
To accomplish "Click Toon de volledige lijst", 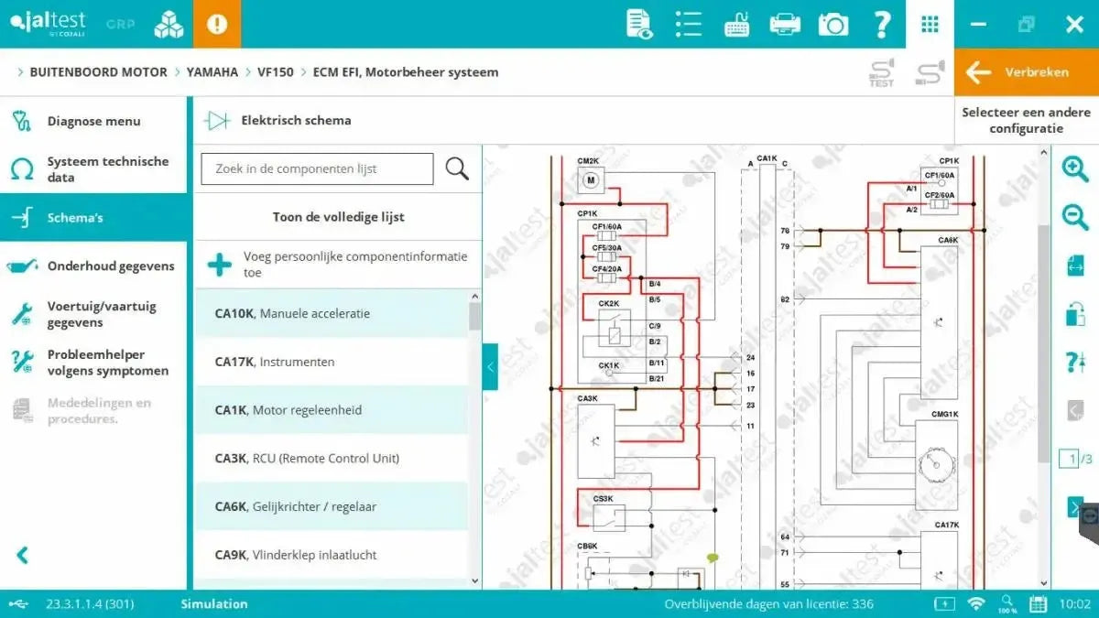I will point(337,217).
